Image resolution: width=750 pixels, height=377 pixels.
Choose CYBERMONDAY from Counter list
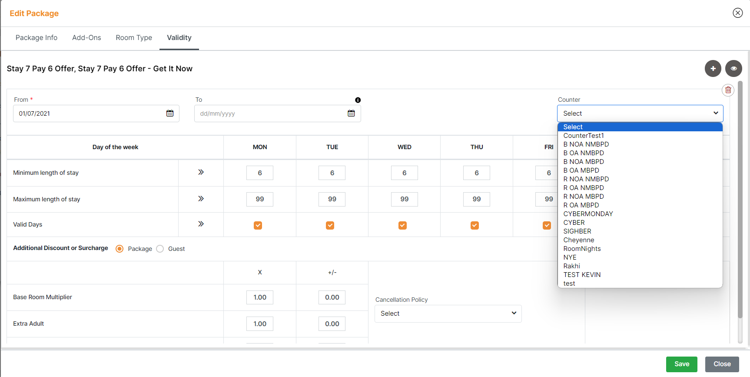[640, 214]
